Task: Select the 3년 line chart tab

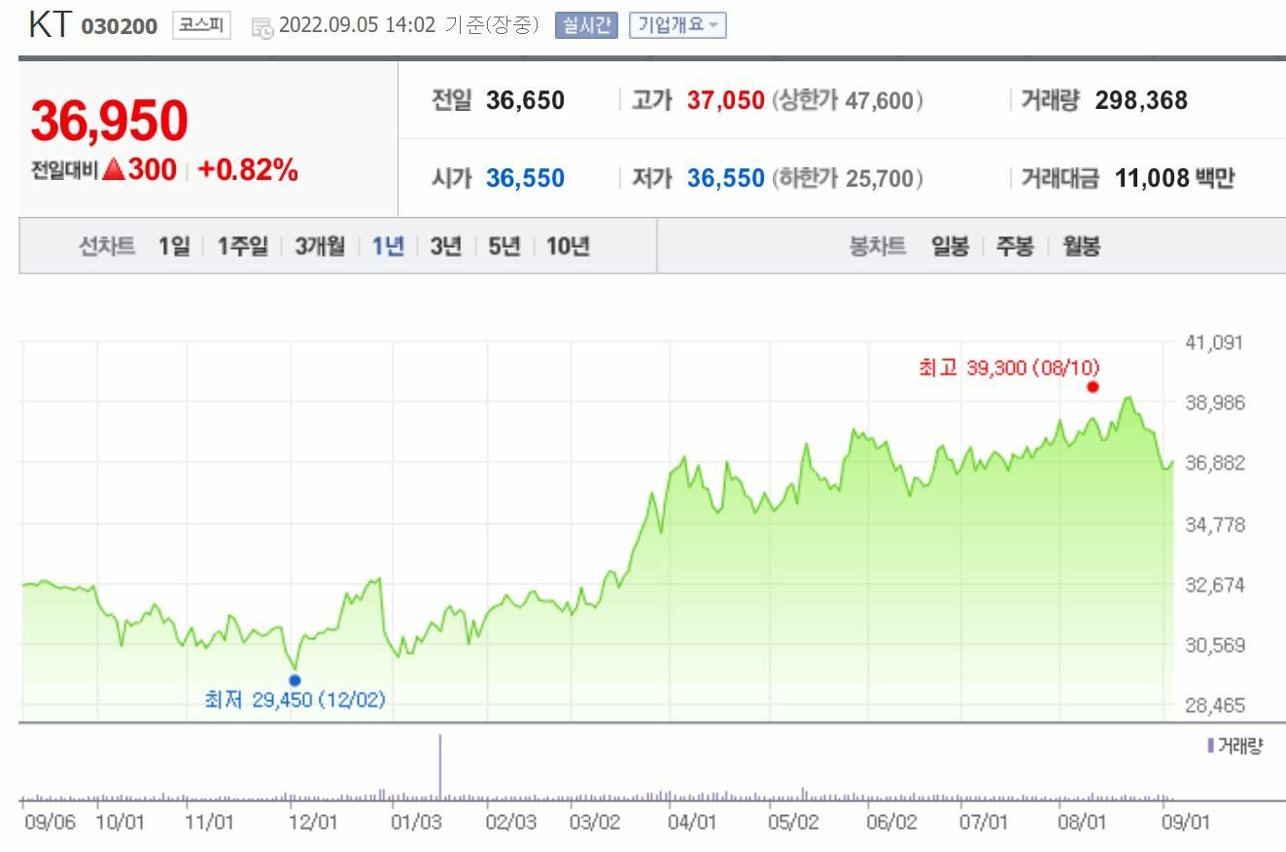Action: coord(445,246)
